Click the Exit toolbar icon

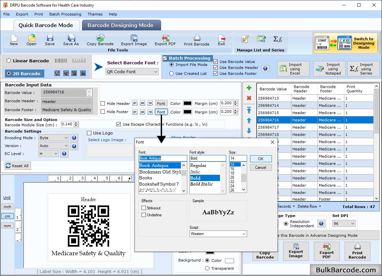[x=222, y=40]
